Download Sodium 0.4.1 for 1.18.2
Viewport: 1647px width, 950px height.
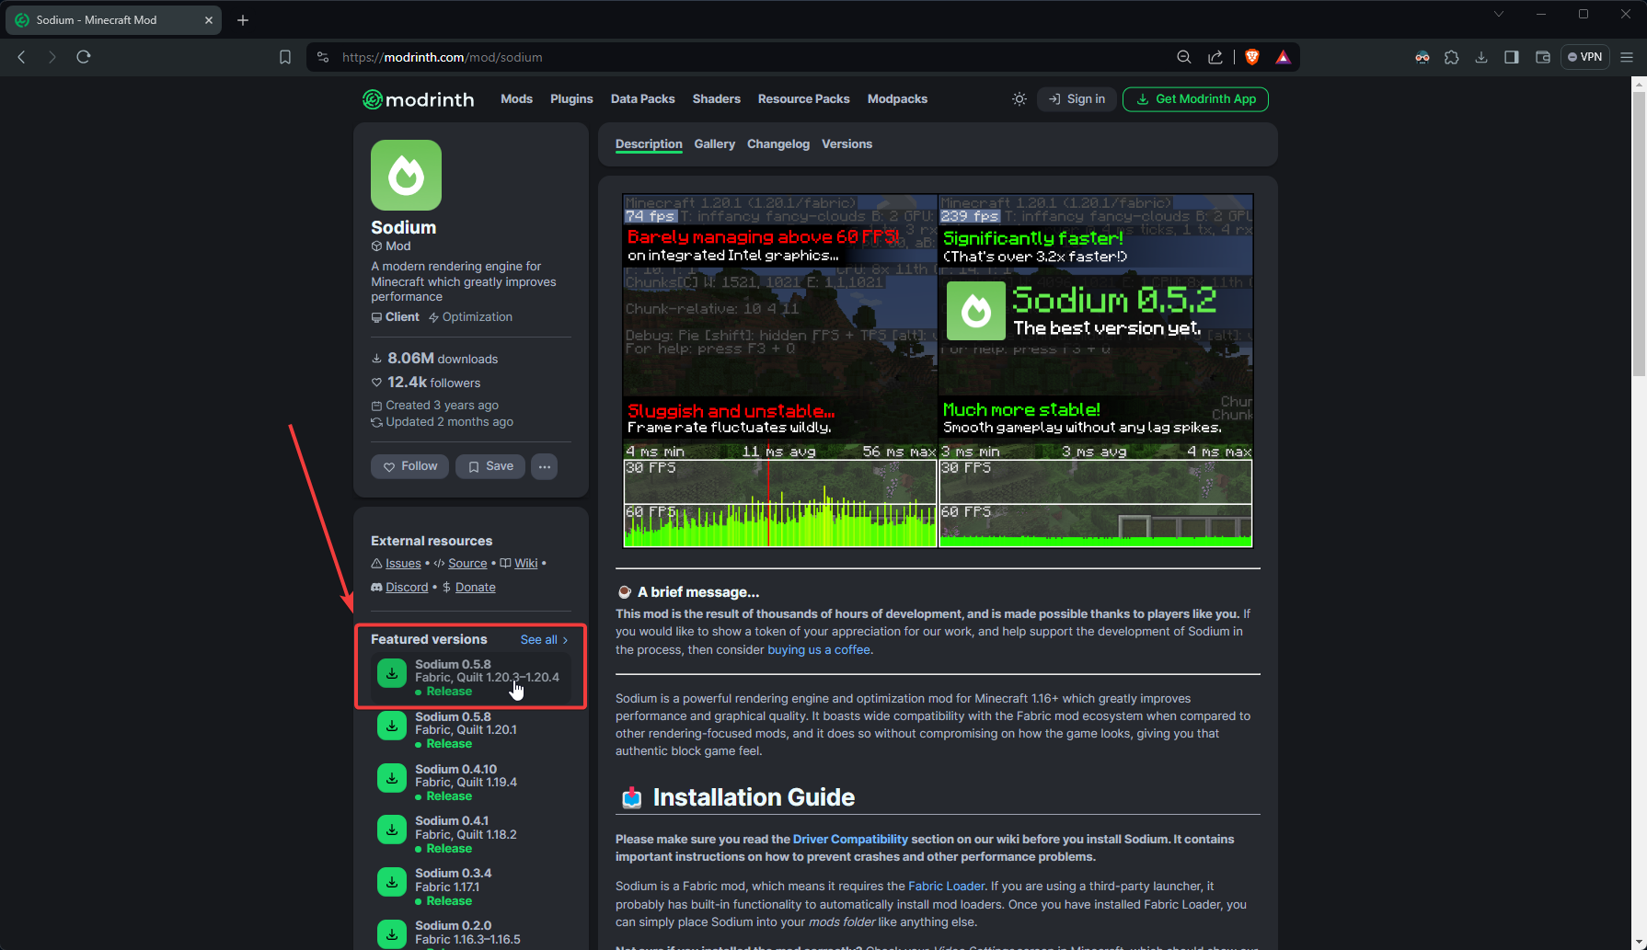392,830
